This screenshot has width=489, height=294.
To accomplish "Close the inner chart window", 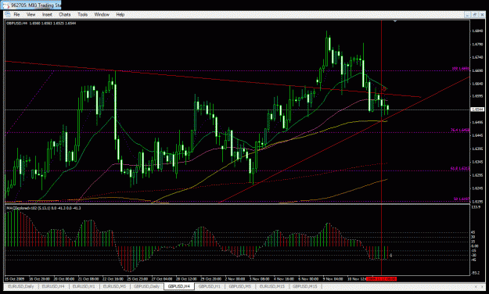I will tap(482, 15).
